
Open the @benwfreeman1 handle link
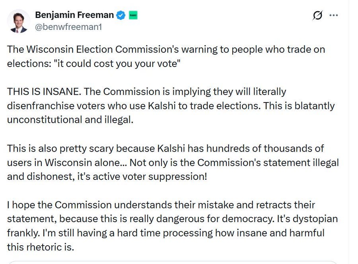point(68,27)
